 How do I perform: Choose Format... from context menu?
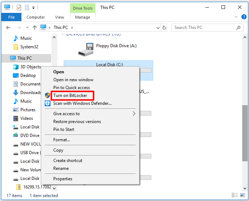(90, 140)
